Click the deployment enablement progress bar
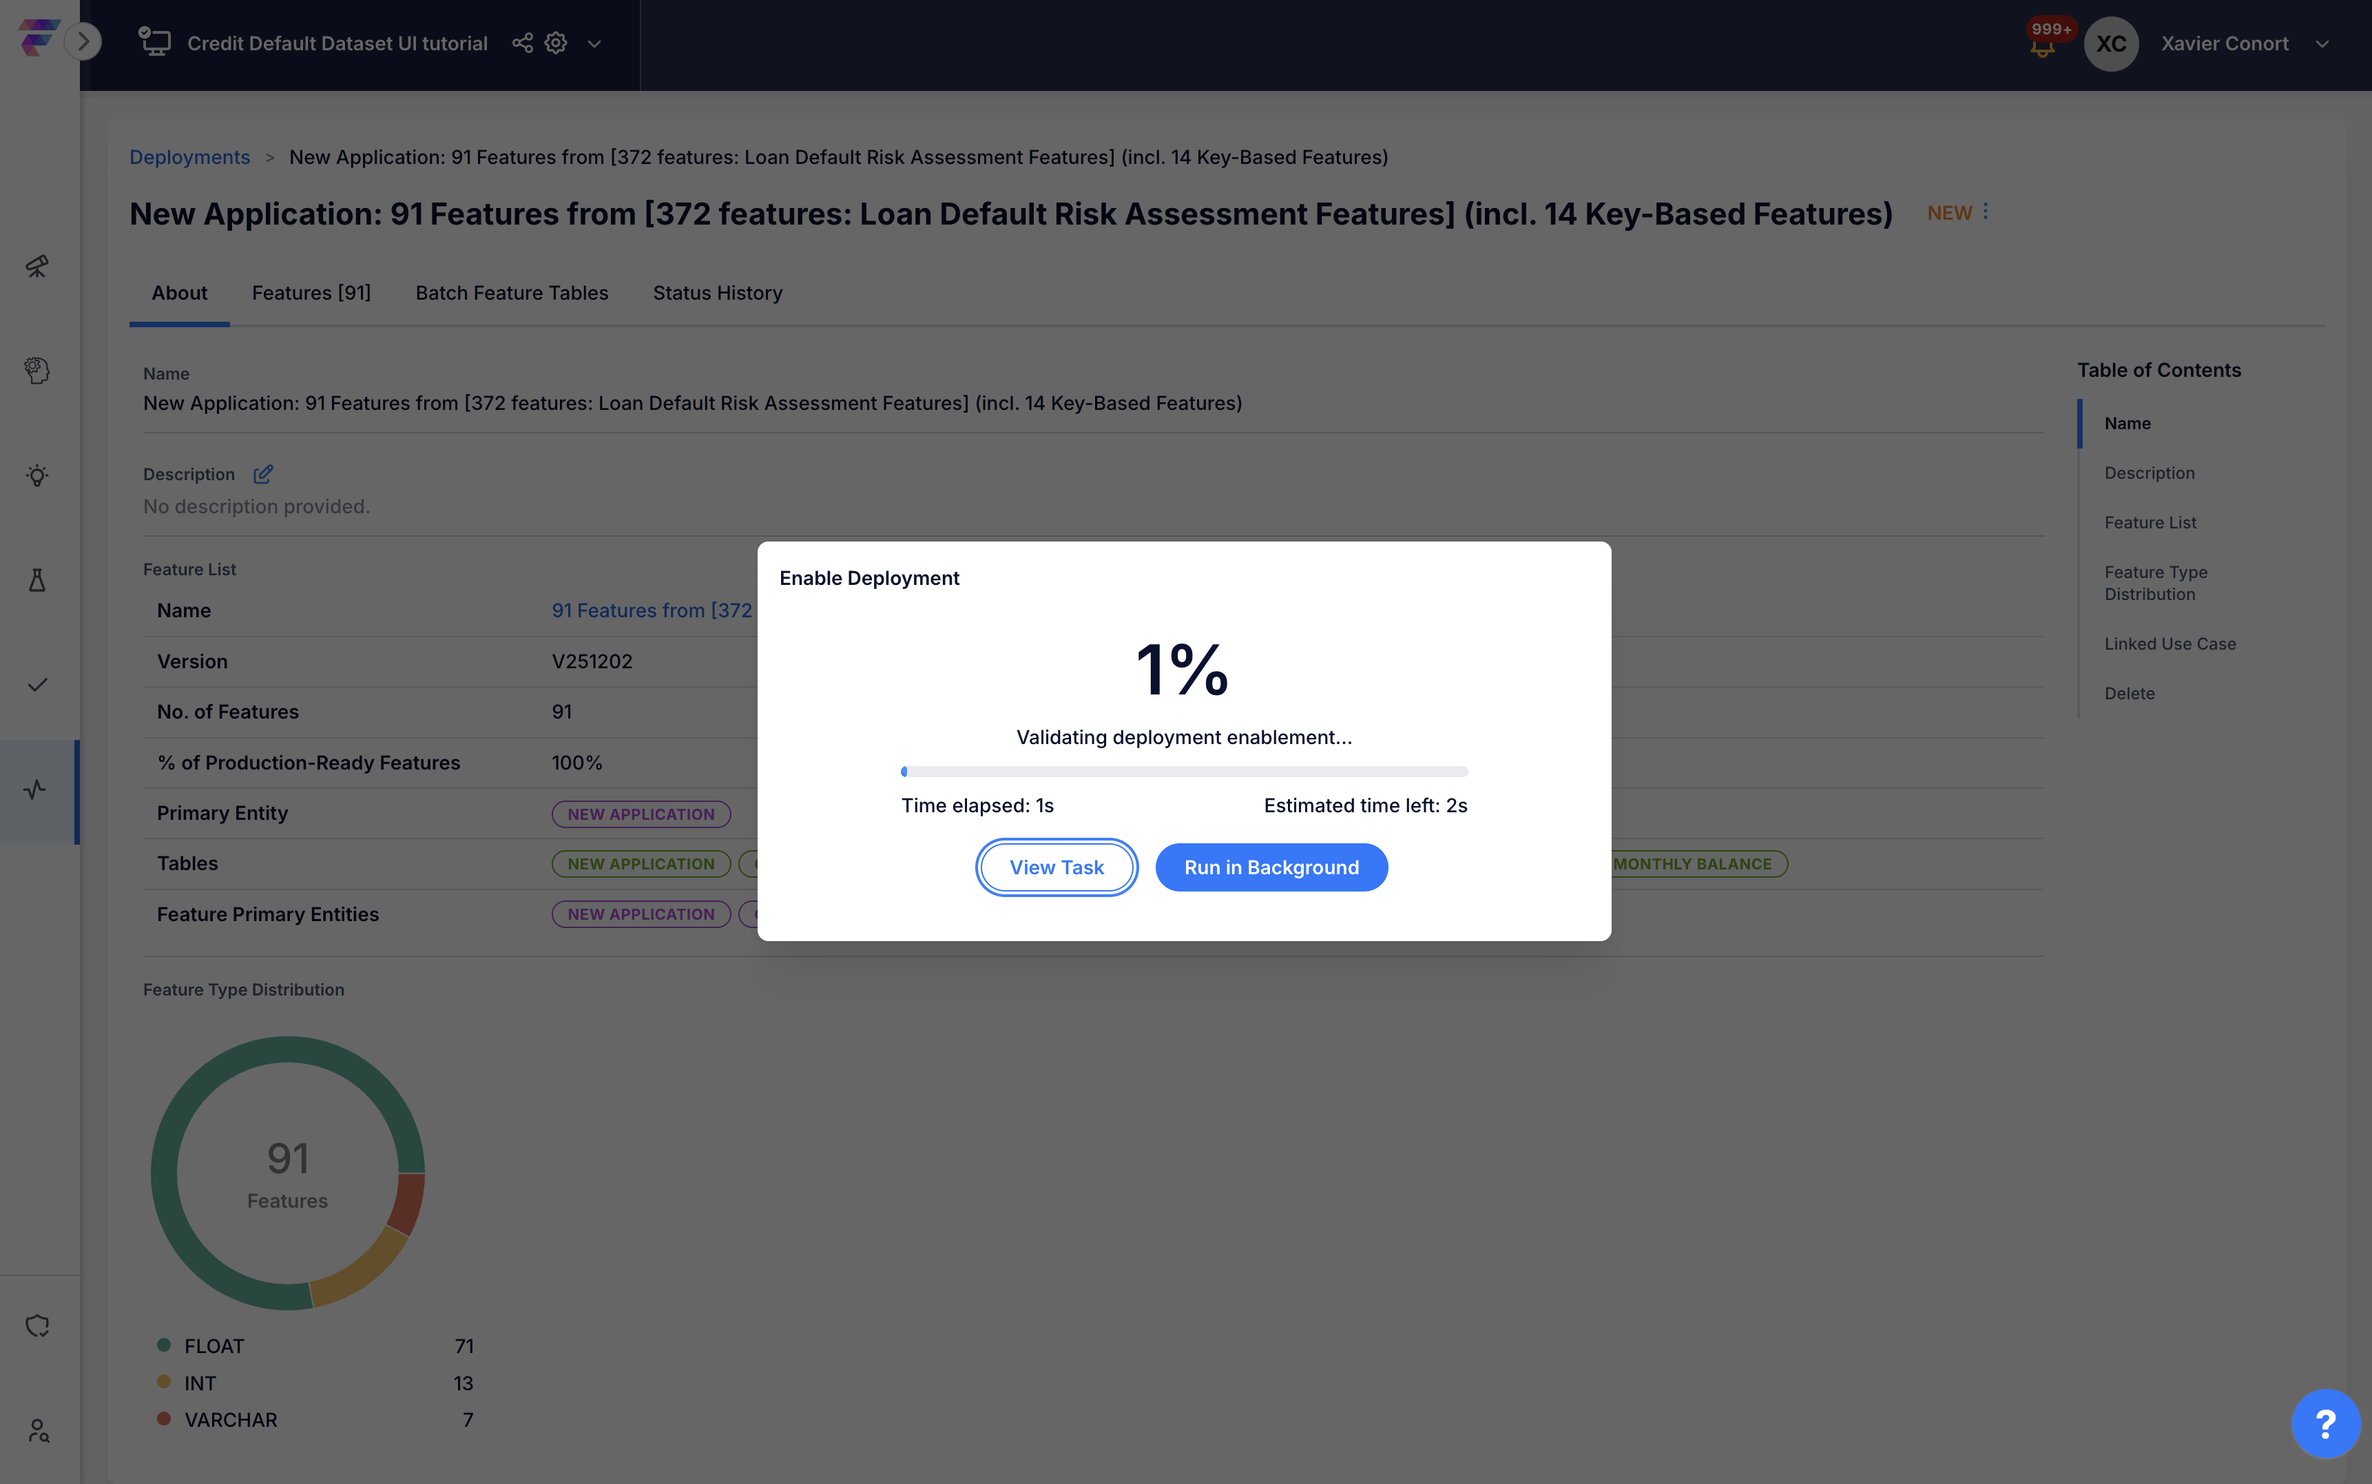The height and width of the screenshot is (1484, 2372). click(x=1183, y=772)
